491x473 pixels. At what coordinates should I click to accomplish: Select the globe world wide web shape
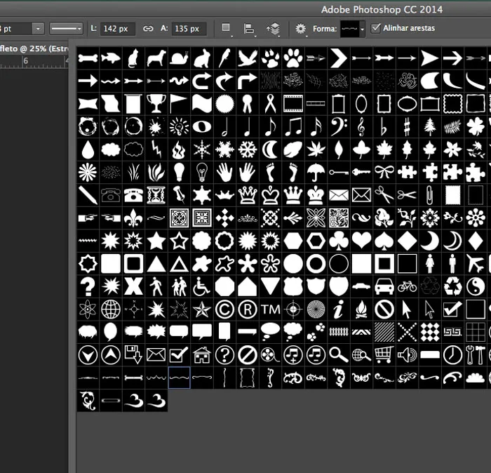tap(111, 309)
